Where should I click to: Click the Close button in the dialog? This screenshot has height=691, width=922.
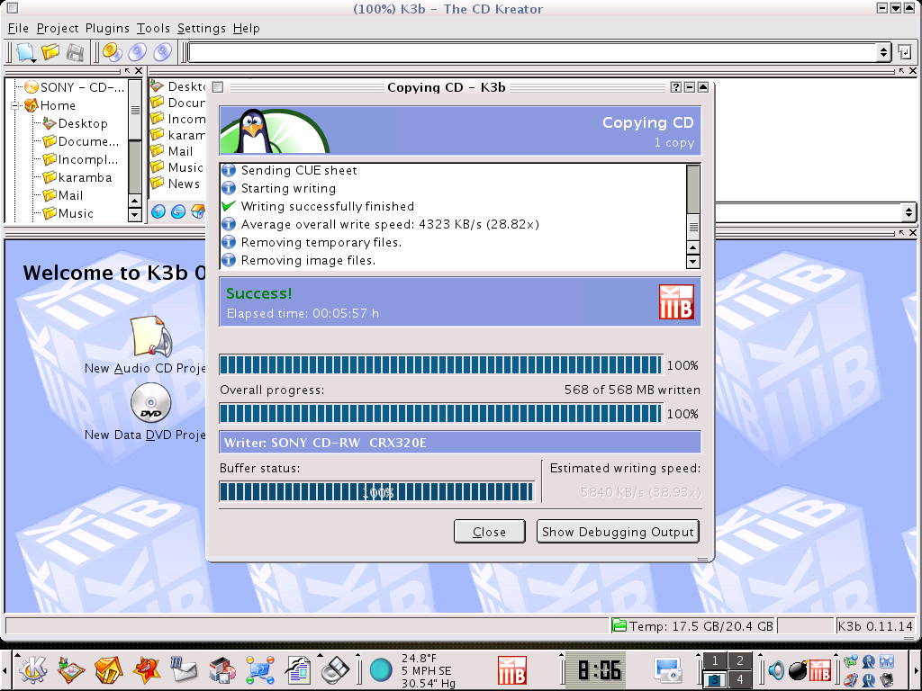click(x=489, y=532)
